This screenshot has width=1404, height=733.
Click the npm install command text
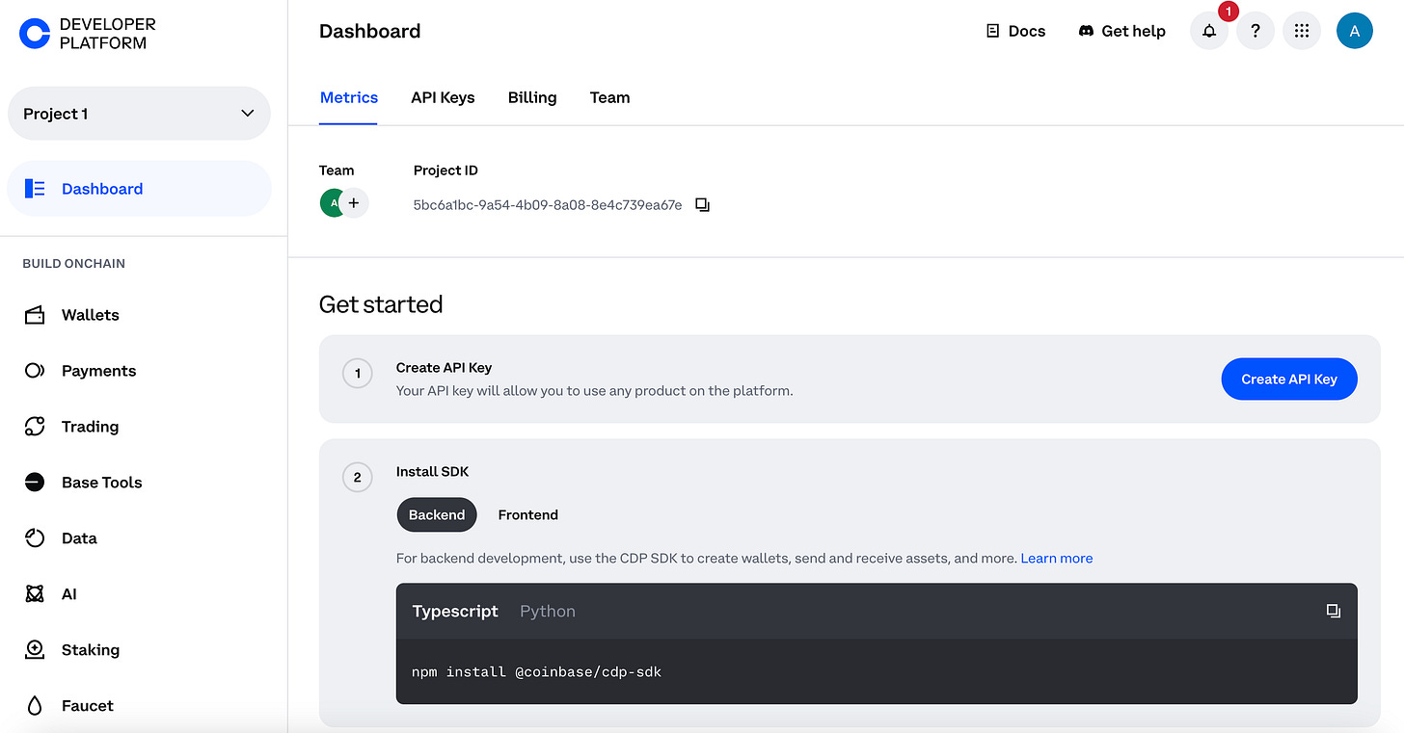(x=537, y=671)
